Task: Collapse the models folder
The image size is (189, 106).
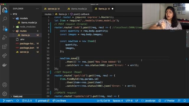Action: click(x=14, y=18)
